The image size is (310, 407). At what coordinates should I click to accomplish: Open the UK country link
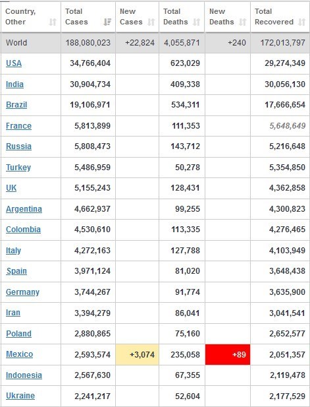(x=11, y=188)
